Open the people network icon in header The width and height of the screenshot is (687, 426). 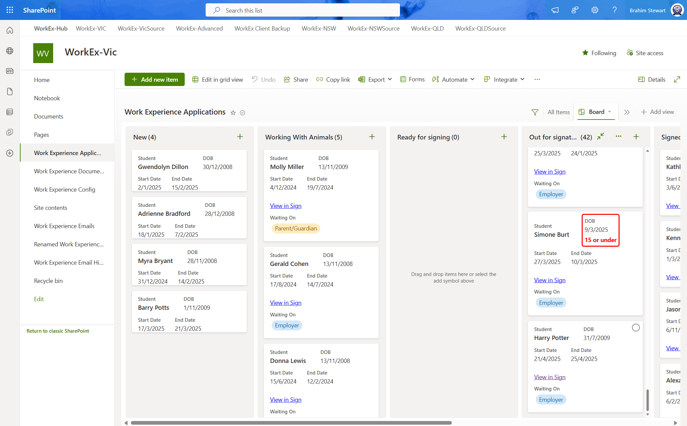pos(575,10)
